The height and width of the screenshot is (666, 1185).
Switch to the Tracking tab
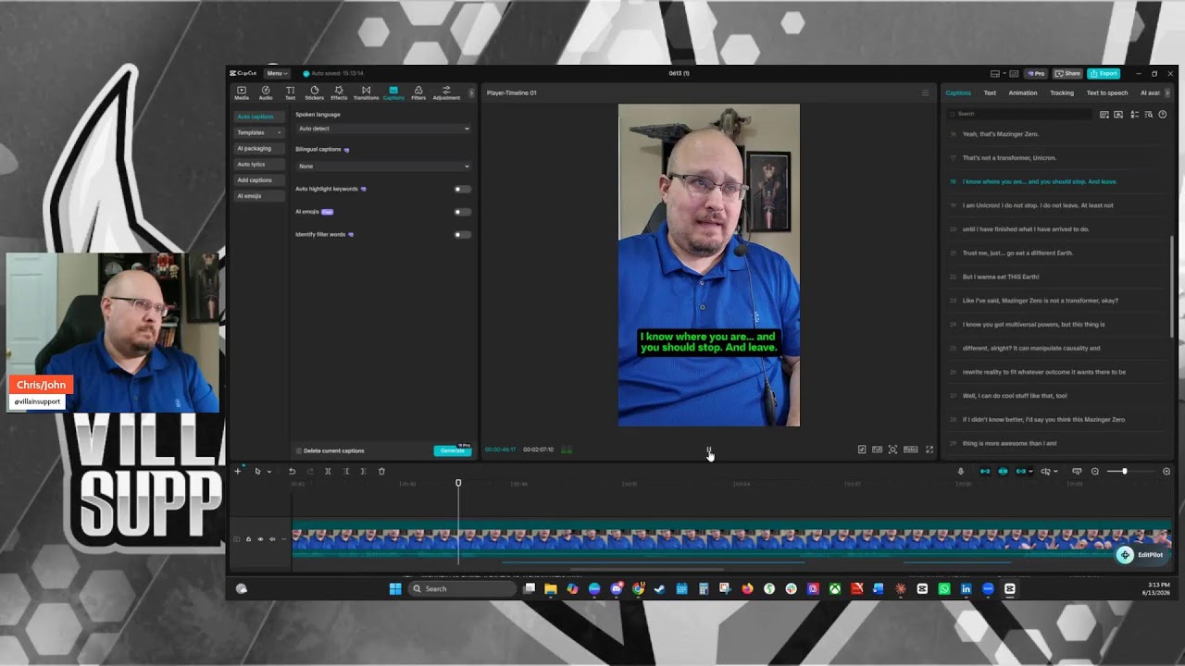[x=1062, y=92]
